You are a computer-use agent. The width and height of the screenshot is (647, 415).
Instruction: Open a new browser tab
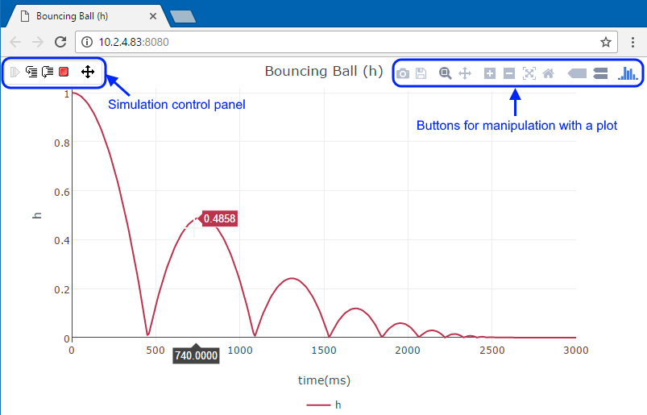(x=183, y=16)
